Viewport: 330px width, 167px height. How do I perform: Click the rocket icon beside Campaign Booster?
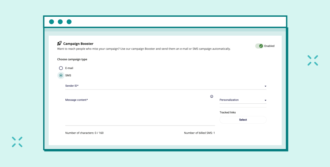click(59, 43)
